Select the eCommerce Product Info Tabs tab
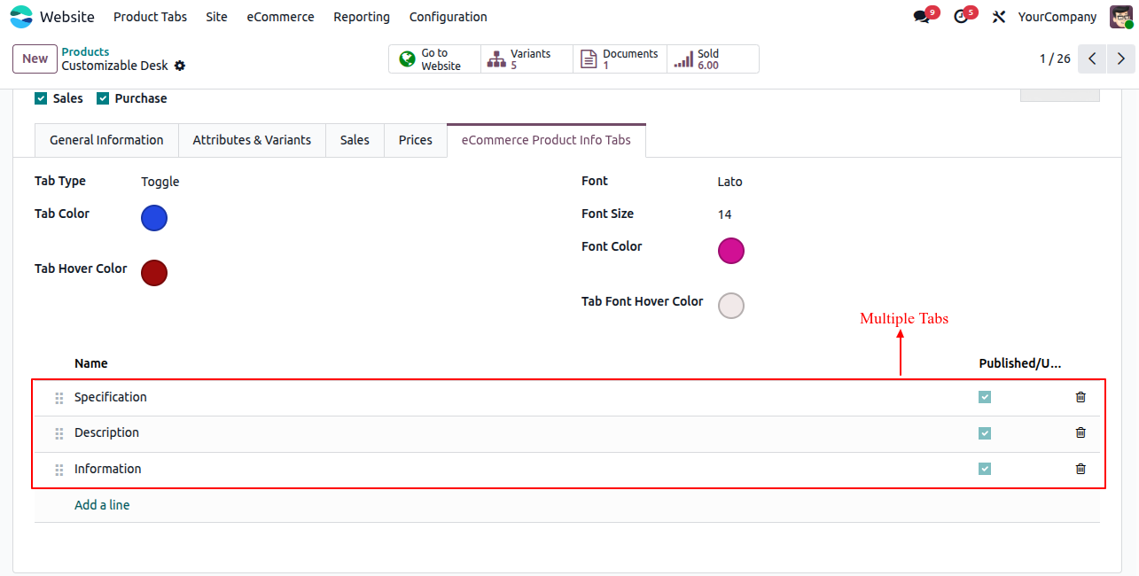The height and width of the screenshot is (576, 1139). tap(546, 140)
